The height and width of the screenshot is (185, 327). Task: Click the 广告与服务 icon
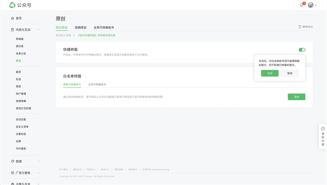pyautogui.click(x=13, y=173)
